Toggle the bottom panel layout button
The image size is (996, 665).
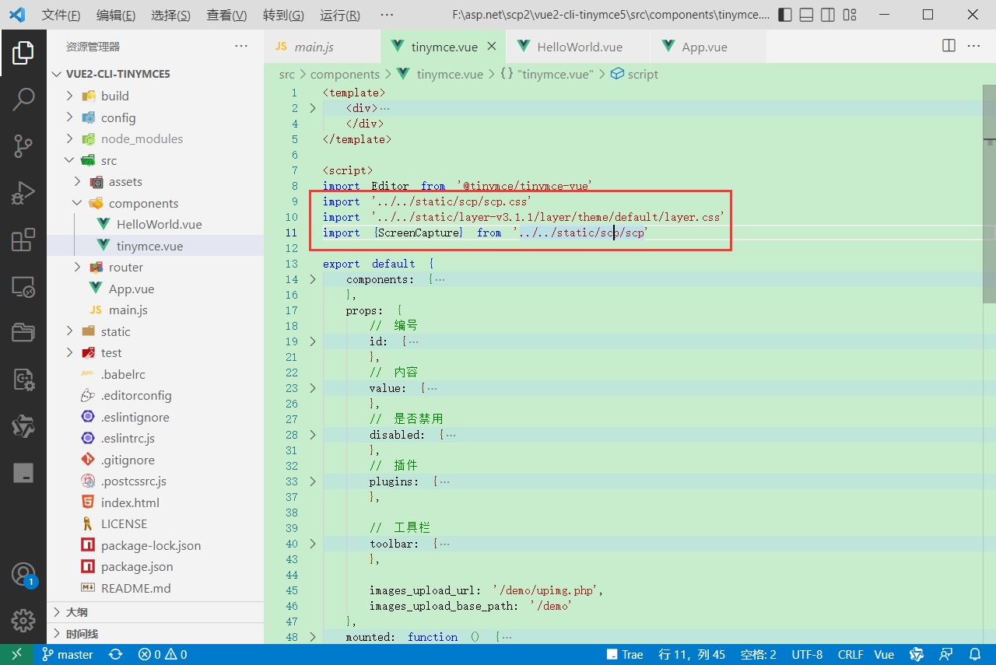[807, 15]
